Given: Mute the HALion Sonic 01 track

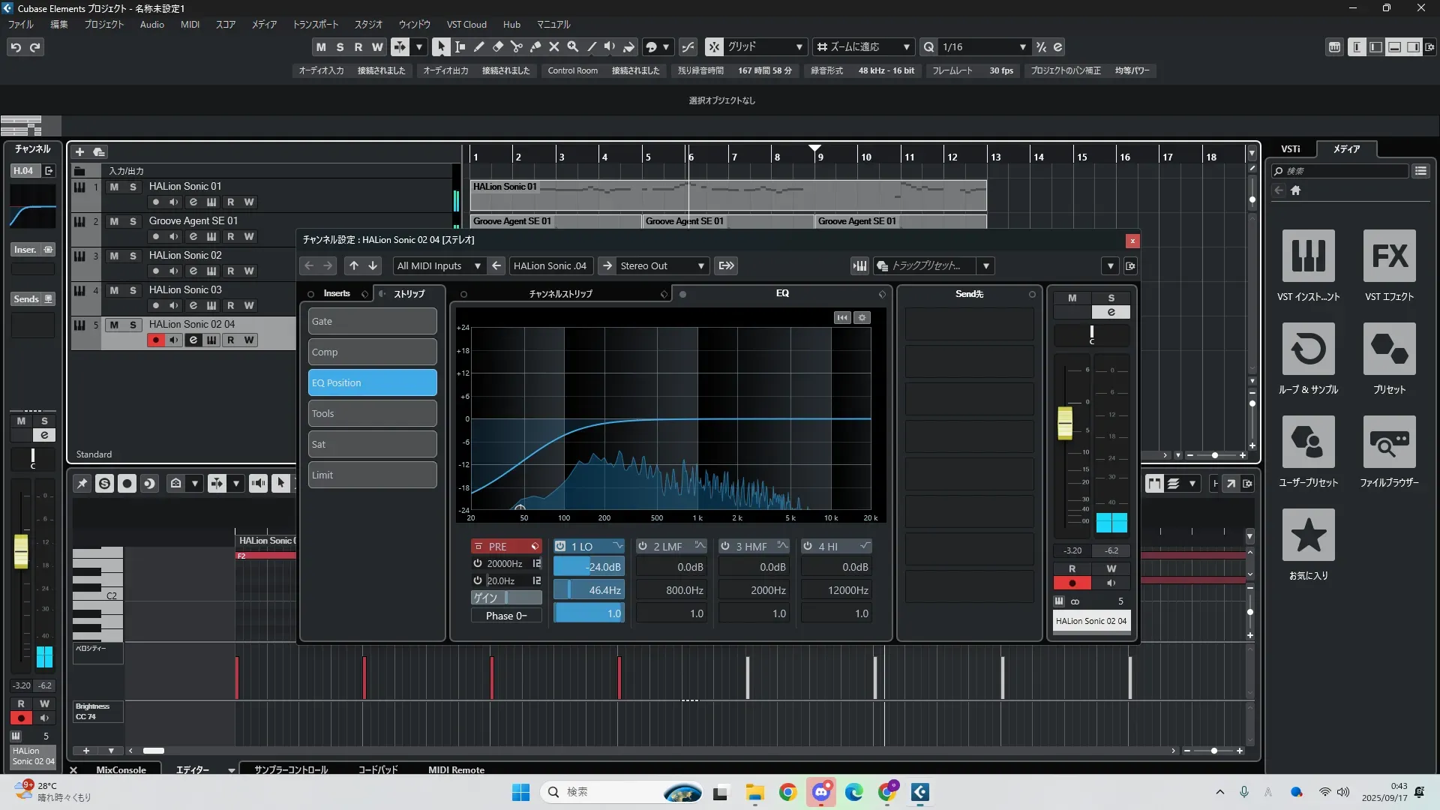Looking at the screenshot, I should pyautogui.click(x=114, y=187).
